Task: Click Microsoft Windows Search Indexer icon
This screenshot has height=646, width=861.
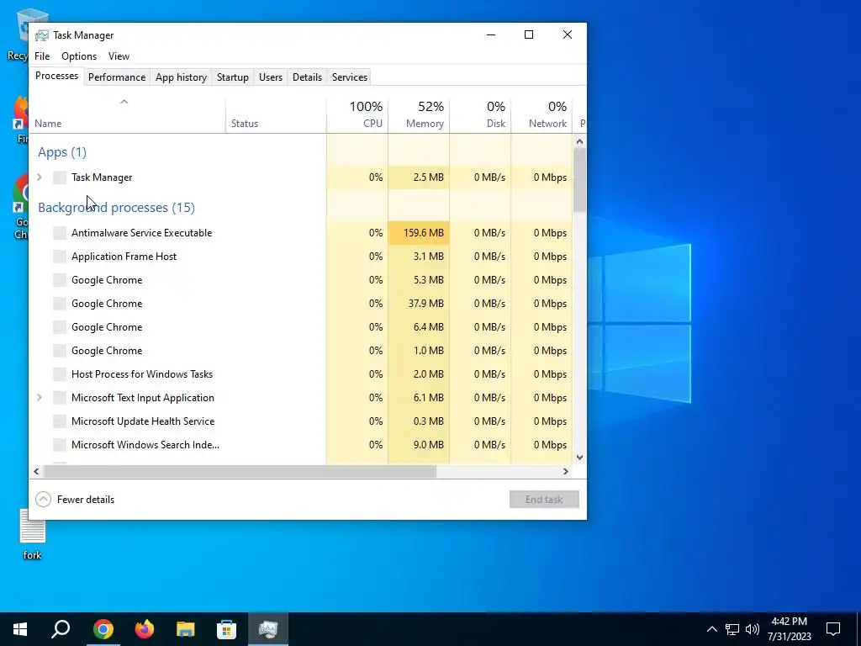Action: [60, 445]
